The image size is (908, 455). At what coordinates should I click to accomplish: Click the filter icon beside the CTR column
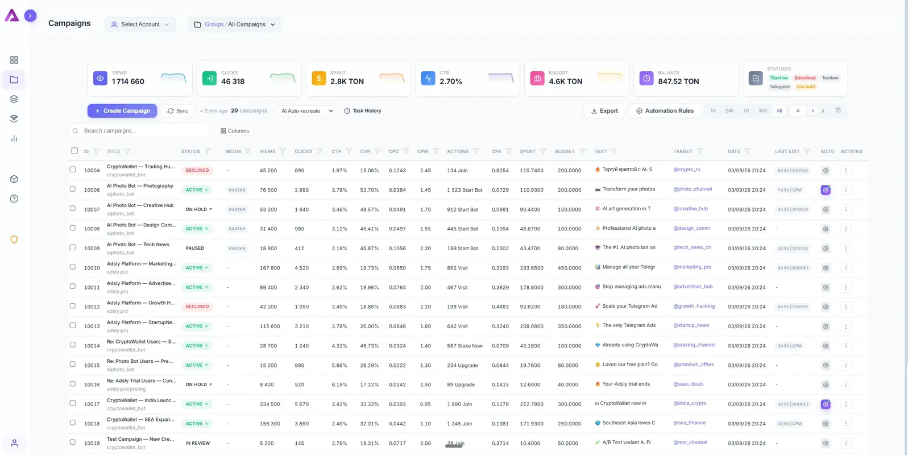point(349,151)
